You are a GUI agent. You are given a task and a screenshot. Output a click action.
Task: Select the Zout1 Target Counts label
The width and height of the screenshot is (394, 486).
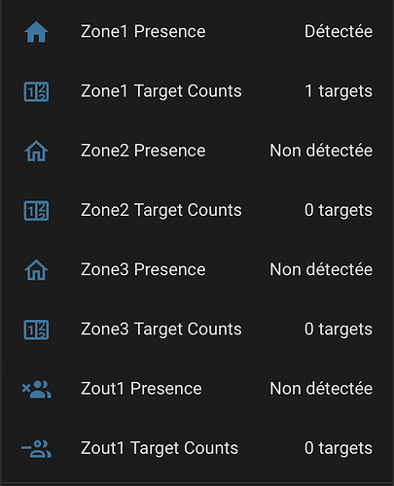160,448
